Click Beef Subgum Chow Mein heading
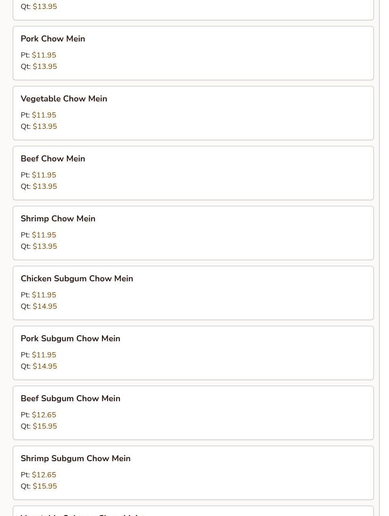The width and height of the screenshot is (389, 516). [70, 398]
